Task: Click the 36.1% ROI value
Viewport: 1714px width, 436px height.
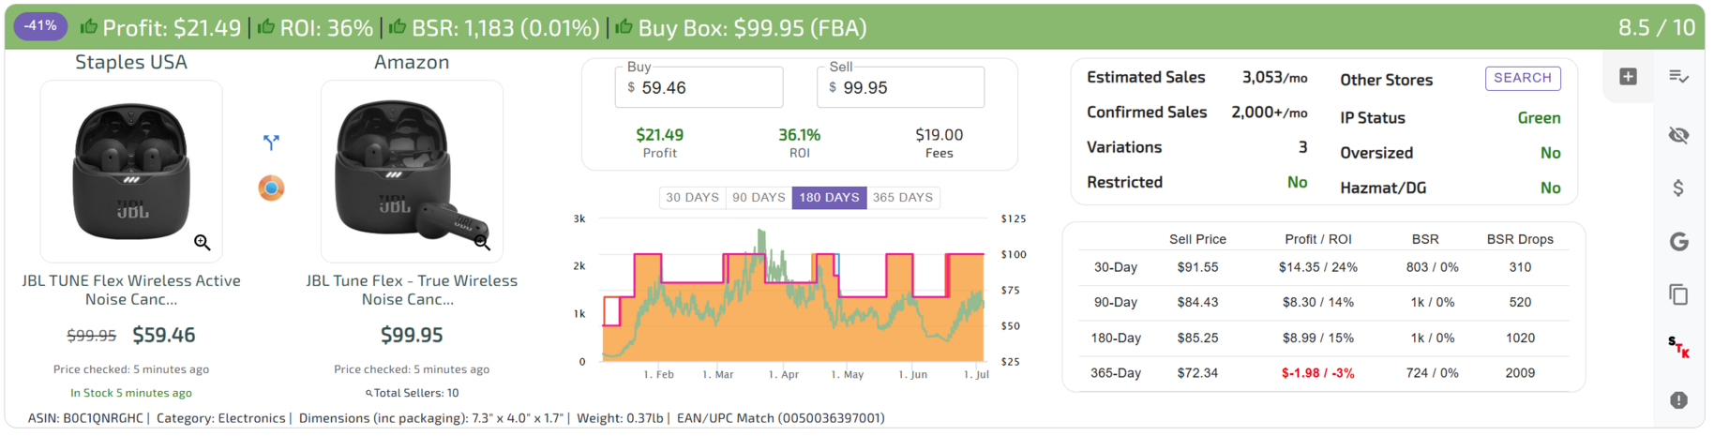Action: [799, 135]
